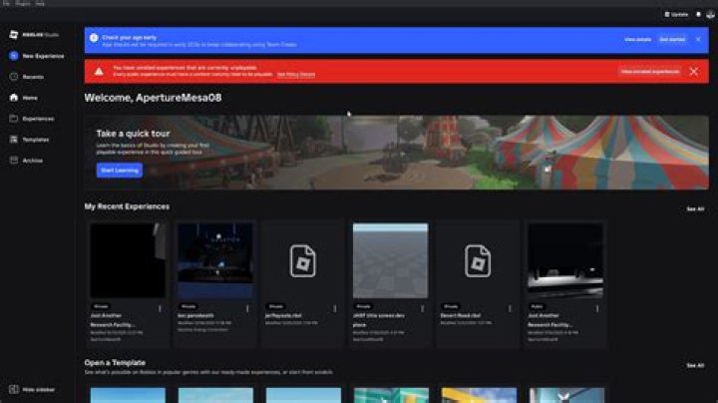
Task: Click the New Experience plus icon
Action: click(x=14, y=56)
